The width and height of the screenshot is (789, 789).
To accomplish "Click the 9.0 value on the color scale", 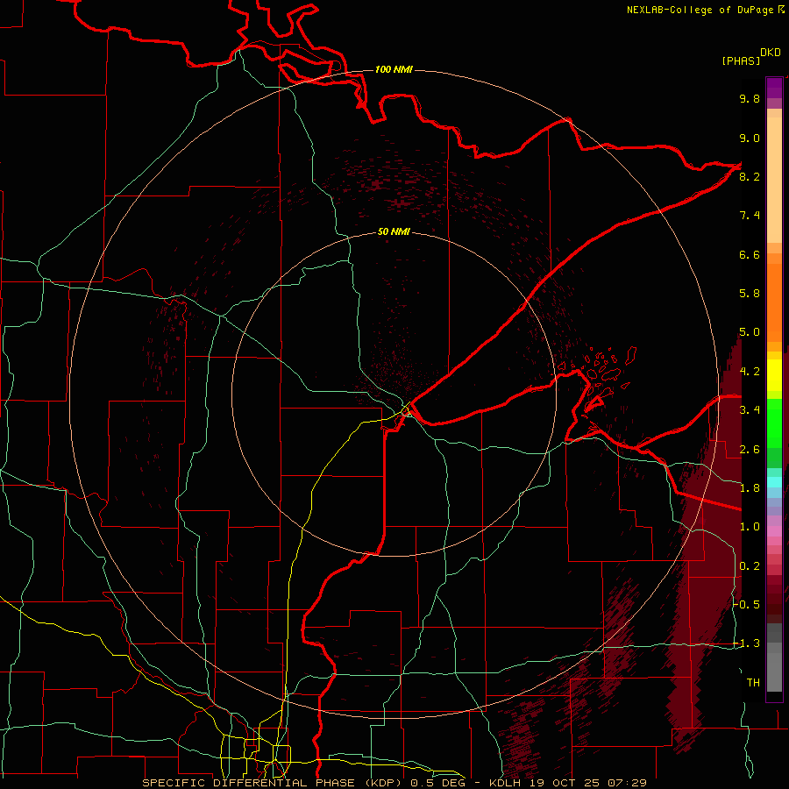I will [750, 139].
